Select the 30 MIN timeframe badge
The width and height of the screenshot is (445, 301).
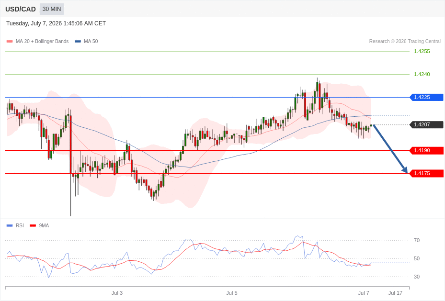52,9
